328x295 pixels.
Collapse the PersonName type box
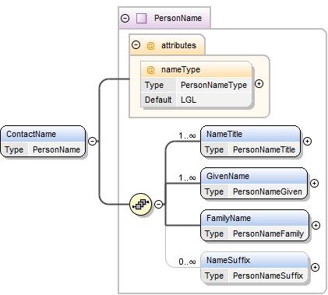click(x=125, y=18)
